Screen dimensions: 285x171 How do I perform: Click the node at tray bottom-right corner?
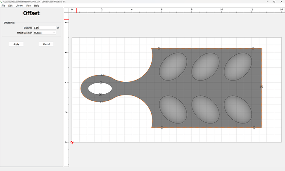click(254, 128)
